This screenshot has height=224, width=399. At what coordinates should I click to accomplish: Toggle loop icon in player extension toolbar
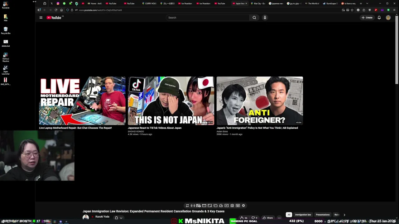click(187, 206)
